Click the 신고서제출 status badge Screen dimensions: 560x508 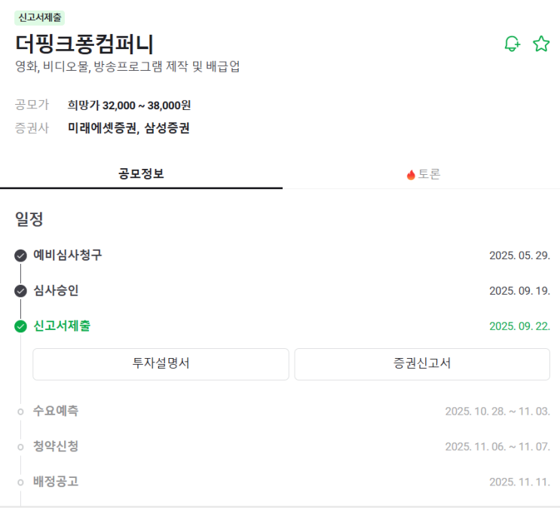coord(40,17)
